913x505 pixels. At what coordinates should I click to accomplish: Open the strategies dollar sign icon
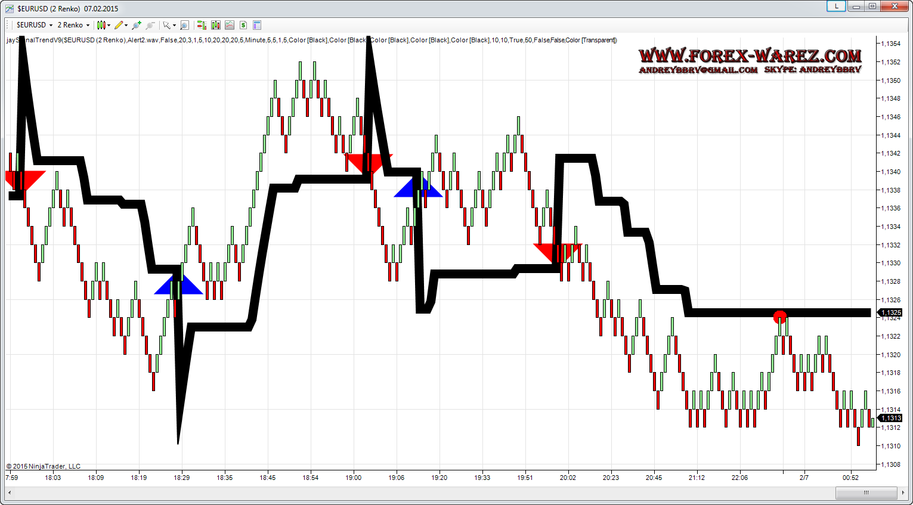(x=243, y=25)
